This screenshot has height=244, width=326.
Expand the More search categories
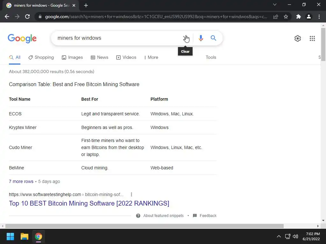151,58
